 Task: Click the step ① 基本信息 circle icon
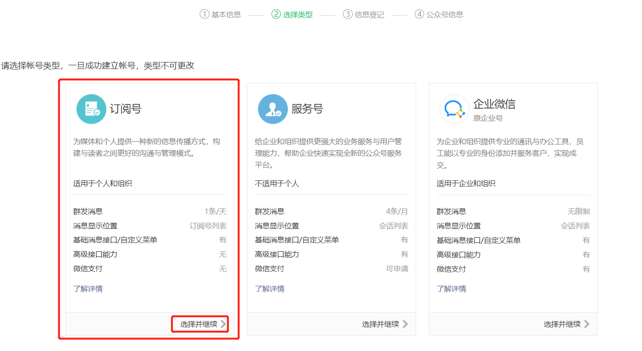pyautogui.click(x=204, y=14)
